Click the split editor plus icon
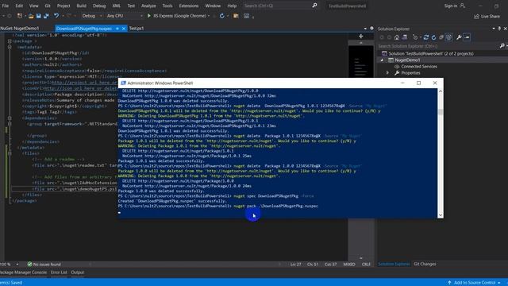 point(361,37)
